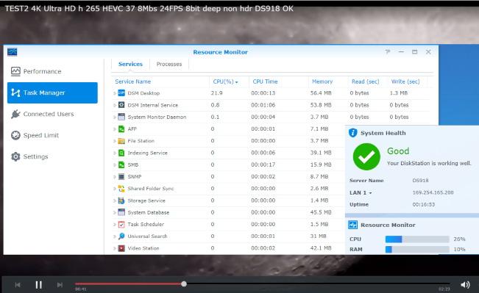Click the Storage Service name
This screenshot has width=479, height=293.
146,200
